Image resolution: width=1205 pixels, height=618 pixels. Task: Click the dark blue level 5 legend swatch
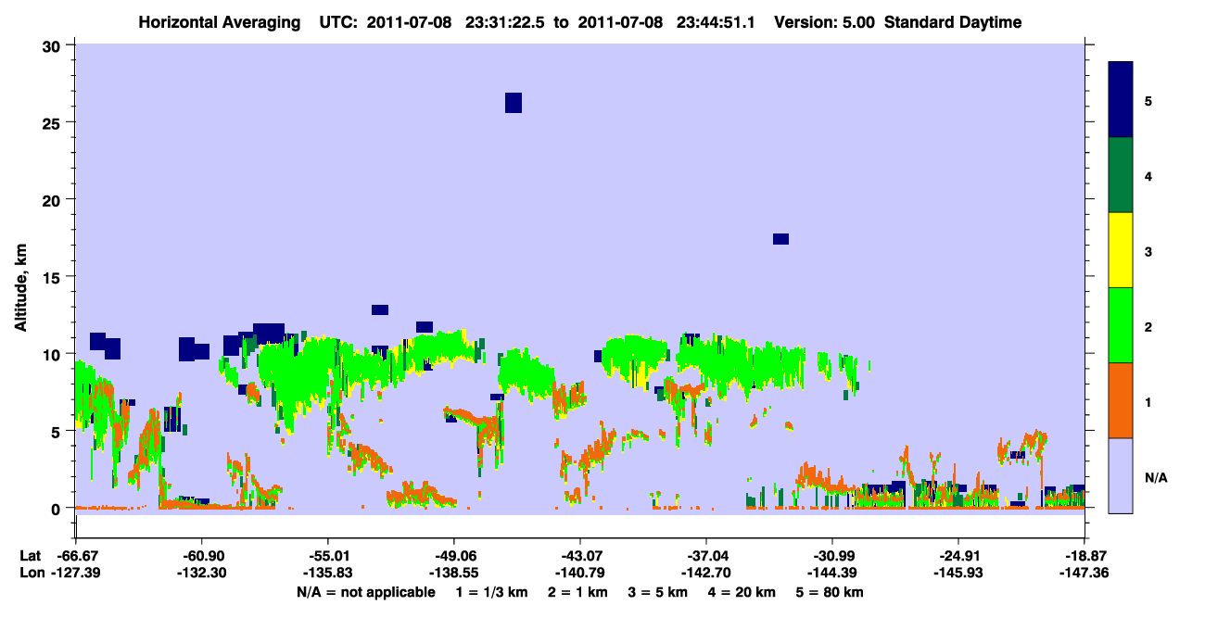[1121, 100]
